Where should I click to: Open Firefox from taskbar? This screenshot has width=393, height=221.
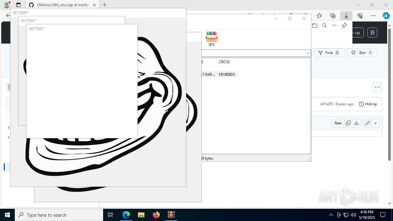[x=156, y=215]
